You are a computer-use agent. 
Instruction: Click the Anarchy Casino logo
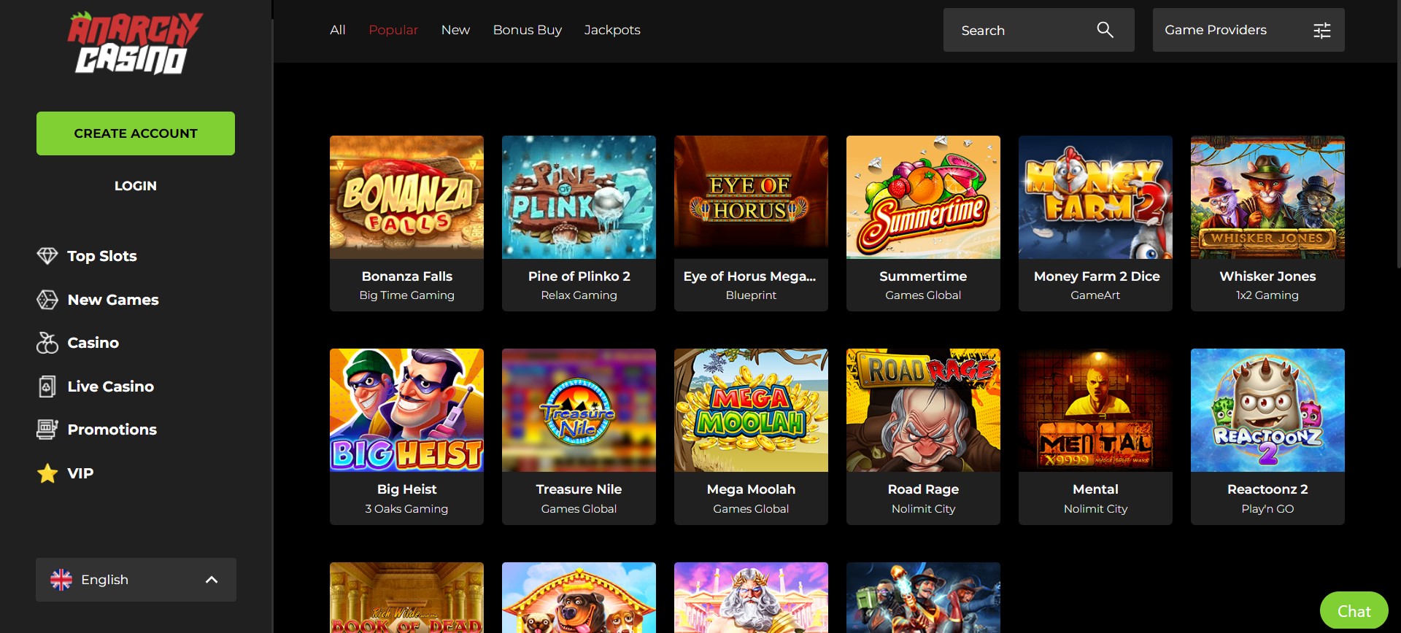click(x=135, y=43)
